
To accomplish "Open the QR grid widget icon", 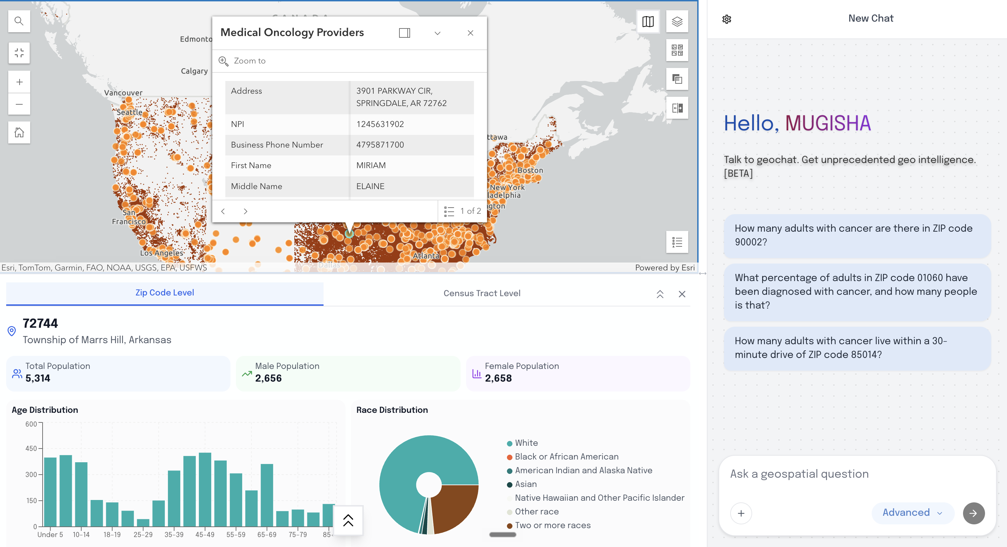I will tap(677, 50).
